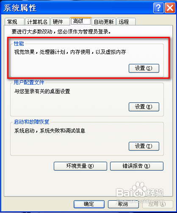Open the 计算机名 tab

click(37, 22)
